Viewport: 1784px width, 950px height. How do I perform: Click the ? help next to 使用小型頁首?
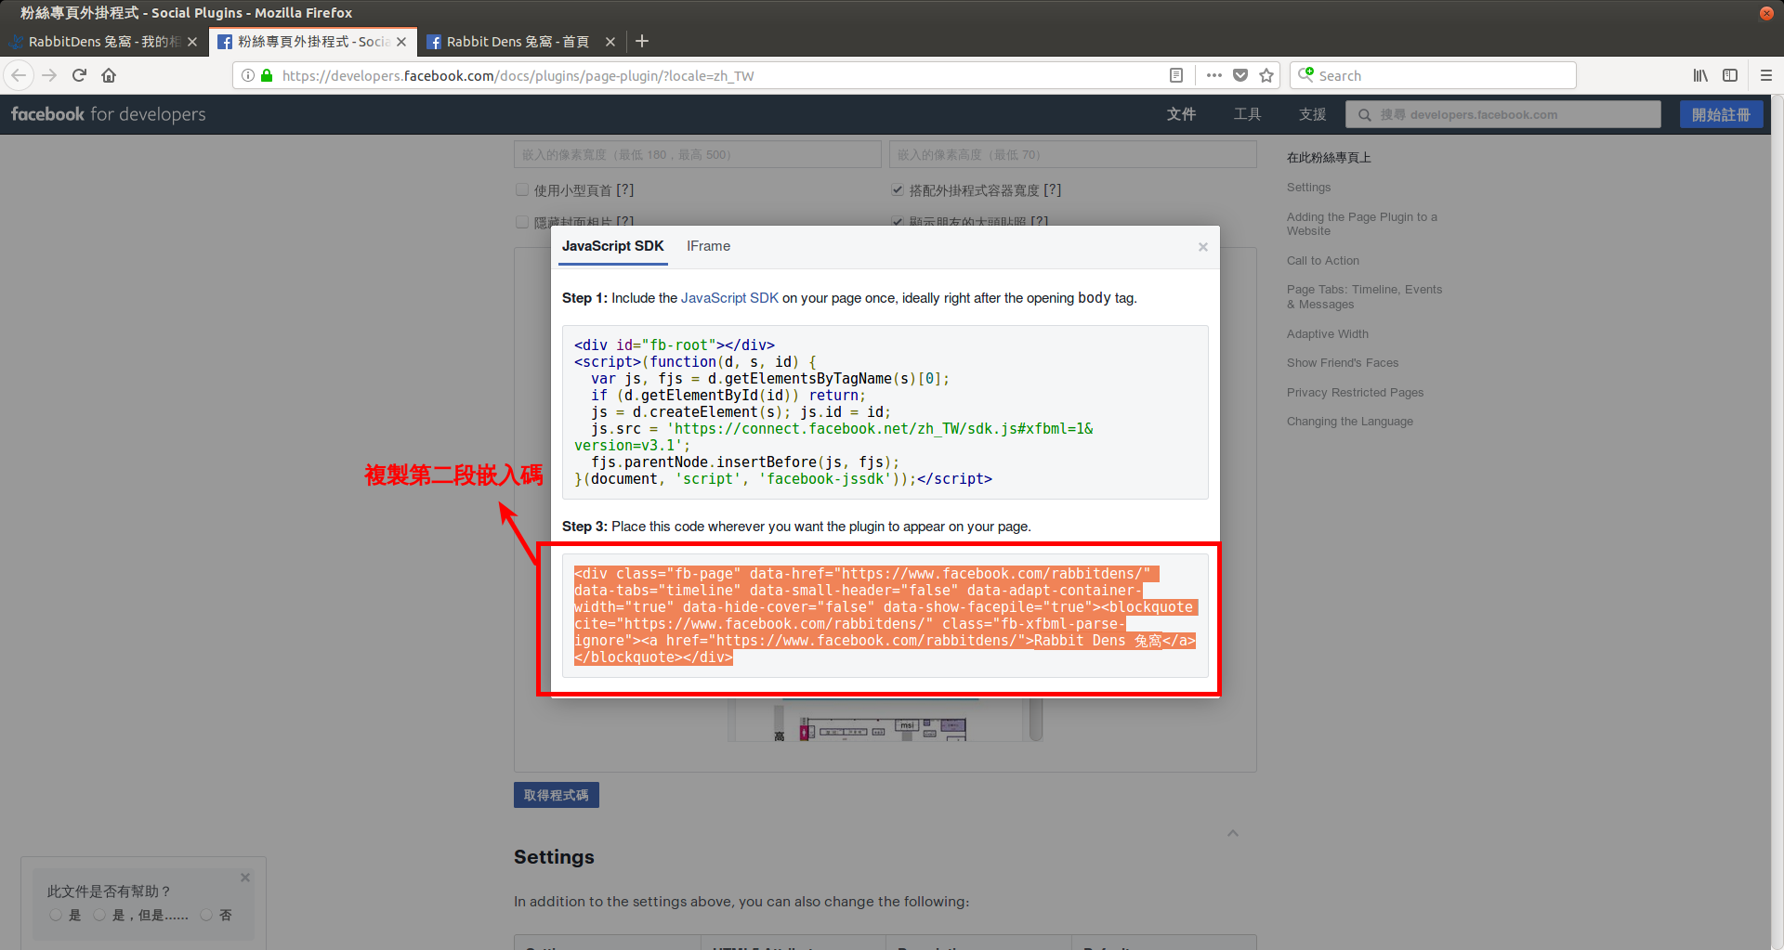[x=625, y=189]
